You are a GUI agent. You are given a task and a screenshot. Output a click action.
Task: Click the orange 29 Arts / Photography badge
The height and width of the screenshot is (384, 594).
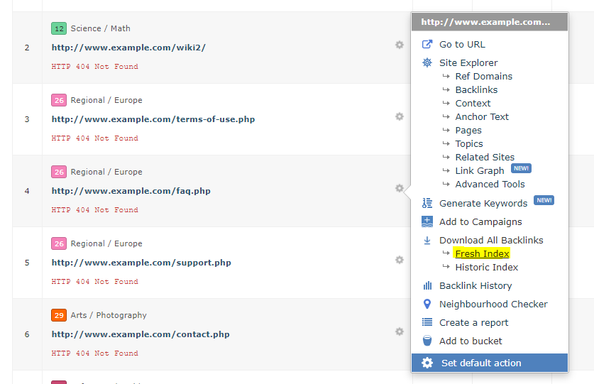pos(59,315)
